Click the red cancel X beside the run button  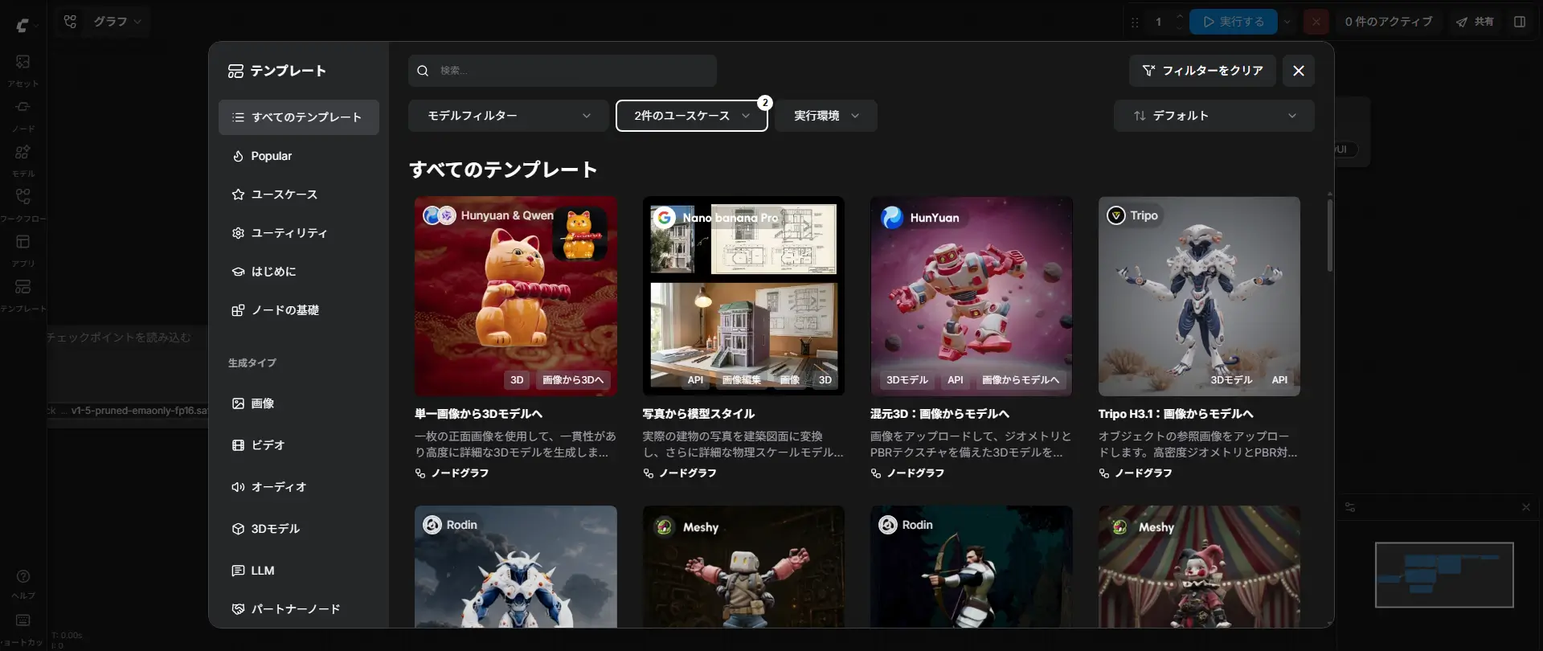pyautogui.click(x=1316, y=22)
